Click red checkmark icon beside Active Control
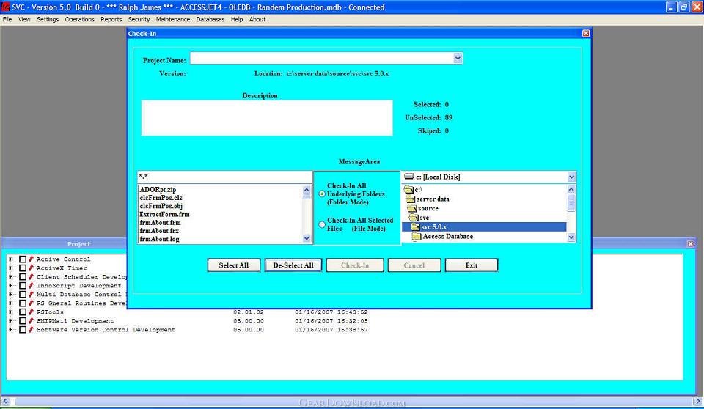Image resolution: width=704 pixels, height=409 pixels. click(x=31, y=259)
